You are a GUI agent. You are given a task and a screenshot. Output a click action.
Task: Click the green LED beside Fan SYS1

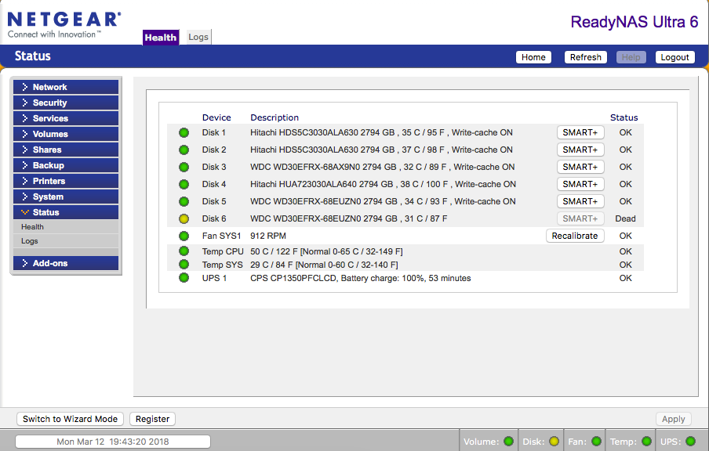184,236
